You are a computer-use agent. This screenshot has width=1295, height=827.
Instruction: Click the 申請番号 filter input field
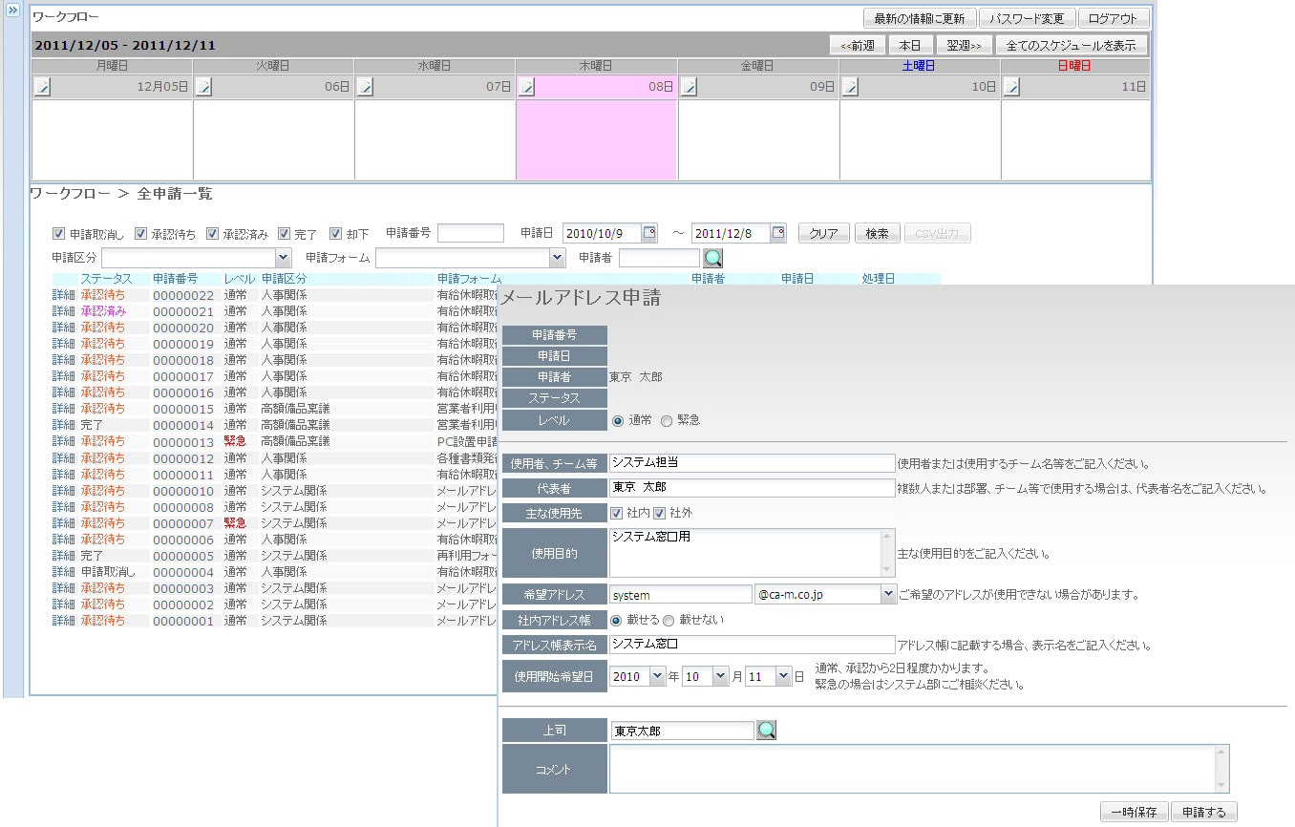pos(471,233)
